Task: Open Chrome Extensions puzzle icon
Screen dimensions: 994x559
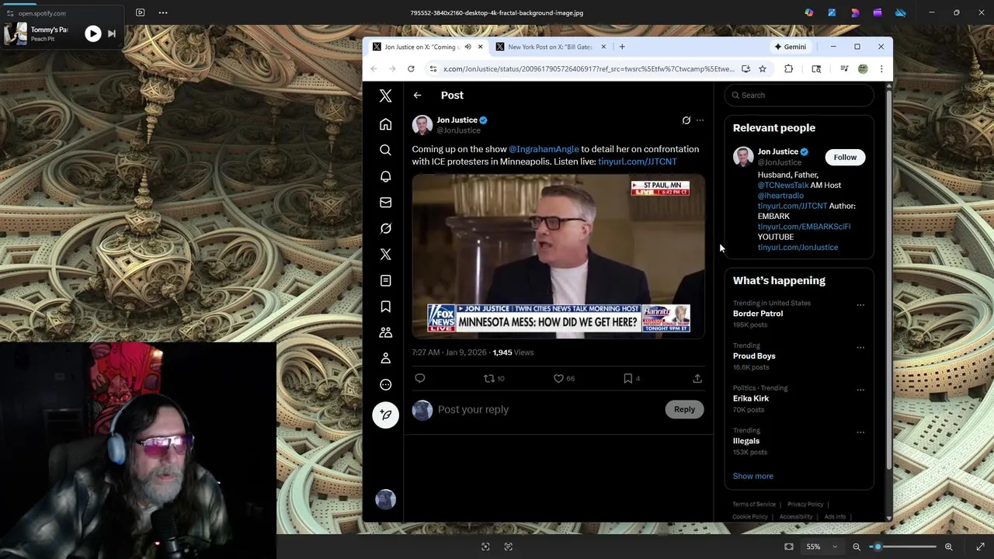Action: click(788, 68)
